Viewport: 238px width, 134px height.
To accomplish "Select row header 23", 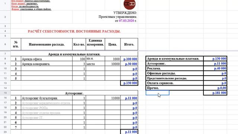I will coord(5,132).
